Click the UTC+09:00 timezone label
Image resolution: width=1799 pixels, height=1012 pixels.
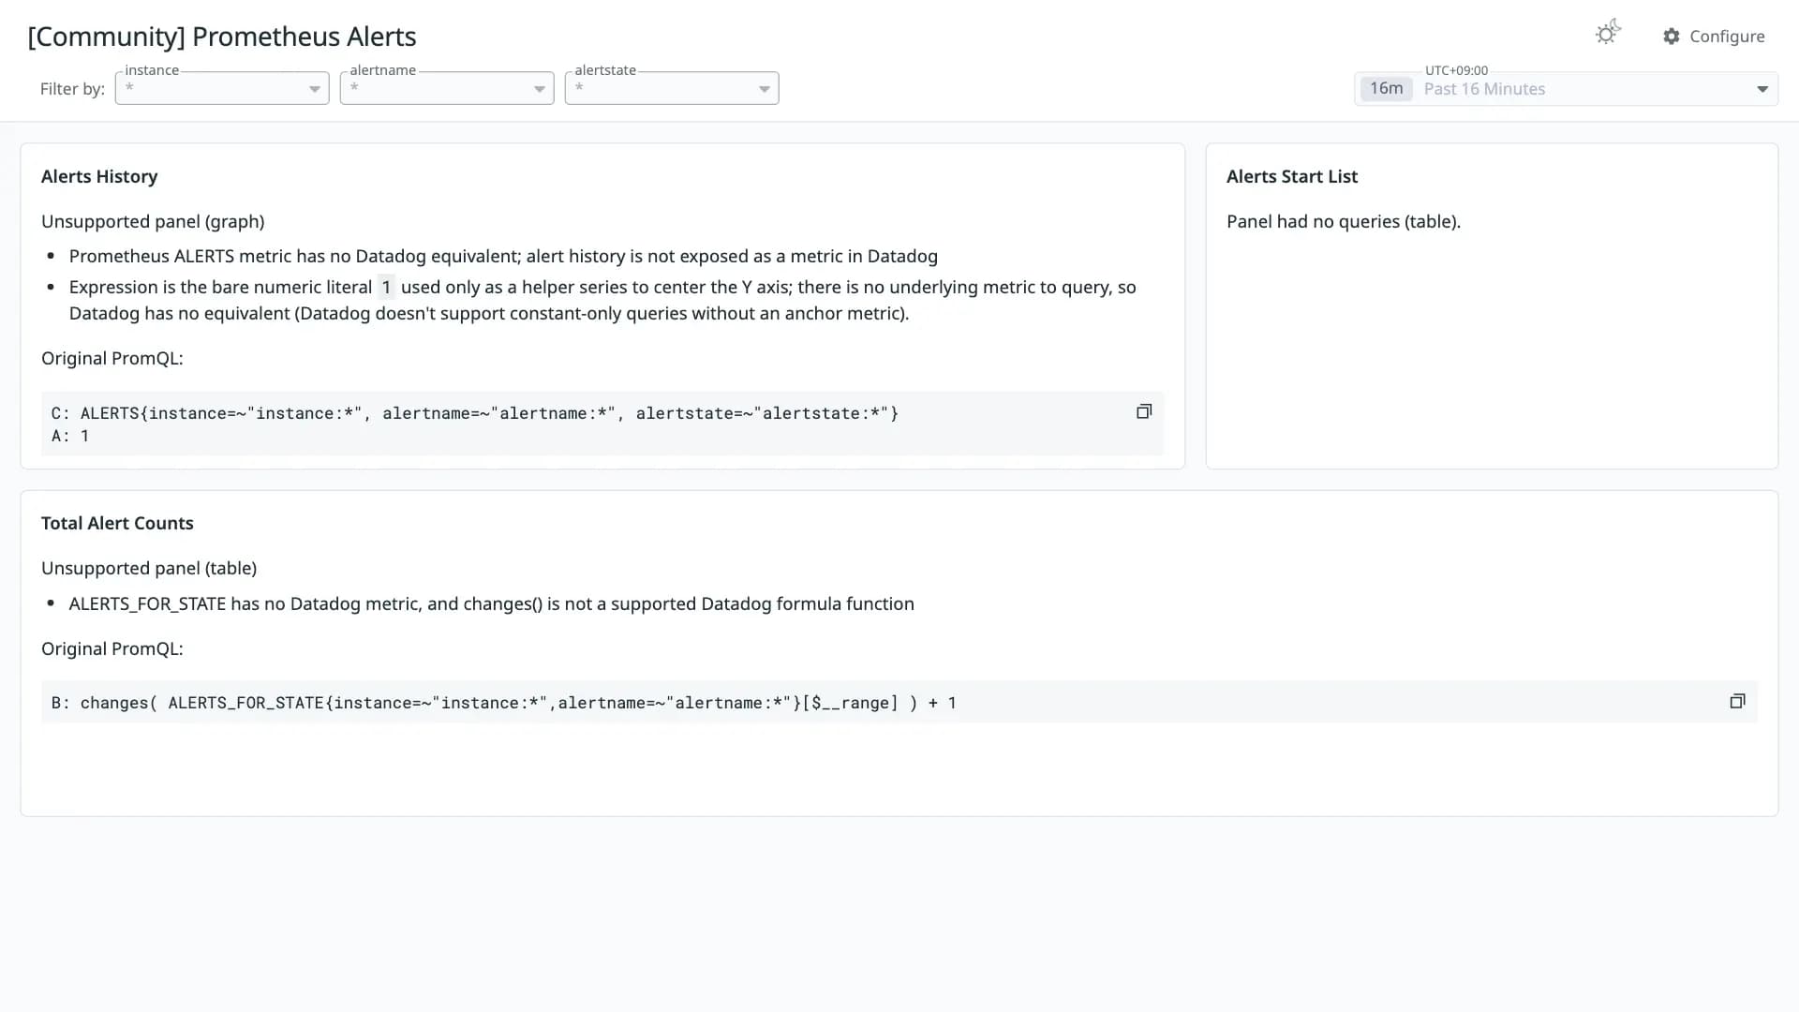tap(1456, 70)
